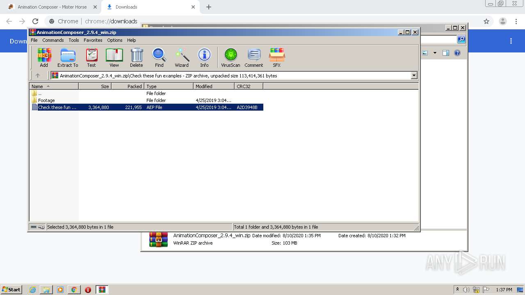Click the Add toolbar icon in WinRAR
Viewport: 525px width, 295px height.
[x=44, y=57]
